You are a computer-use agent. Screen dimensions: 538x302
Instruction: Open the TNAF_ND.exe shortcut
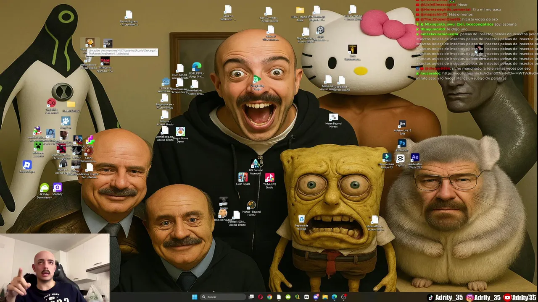point(180,72)
